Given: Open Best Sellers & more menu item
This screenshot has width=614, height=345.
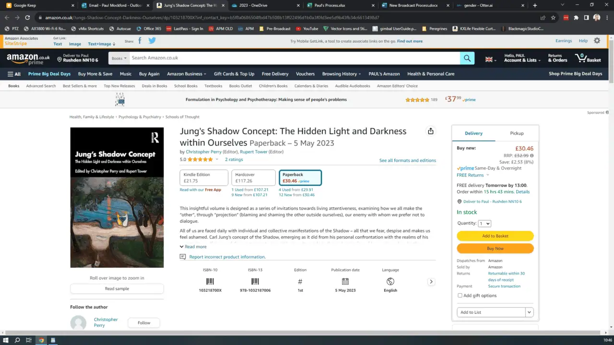Looking at the screenshot, I should 80,86.
